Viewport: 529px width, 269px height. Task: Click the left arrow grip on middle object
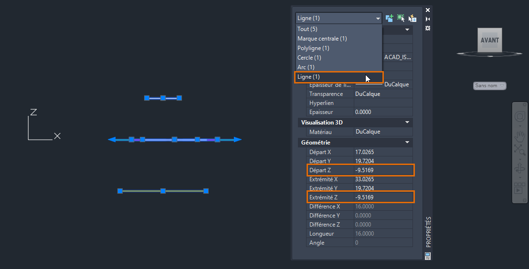click(112, 140)
